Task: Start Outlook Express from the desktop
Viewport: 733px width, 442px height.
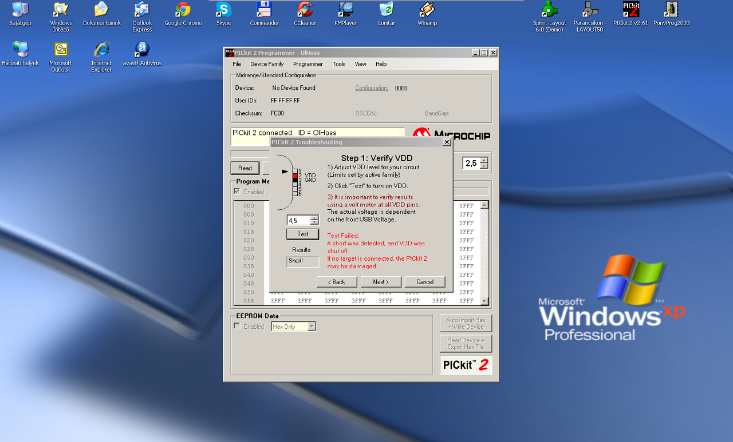Action: coord(142,17)
